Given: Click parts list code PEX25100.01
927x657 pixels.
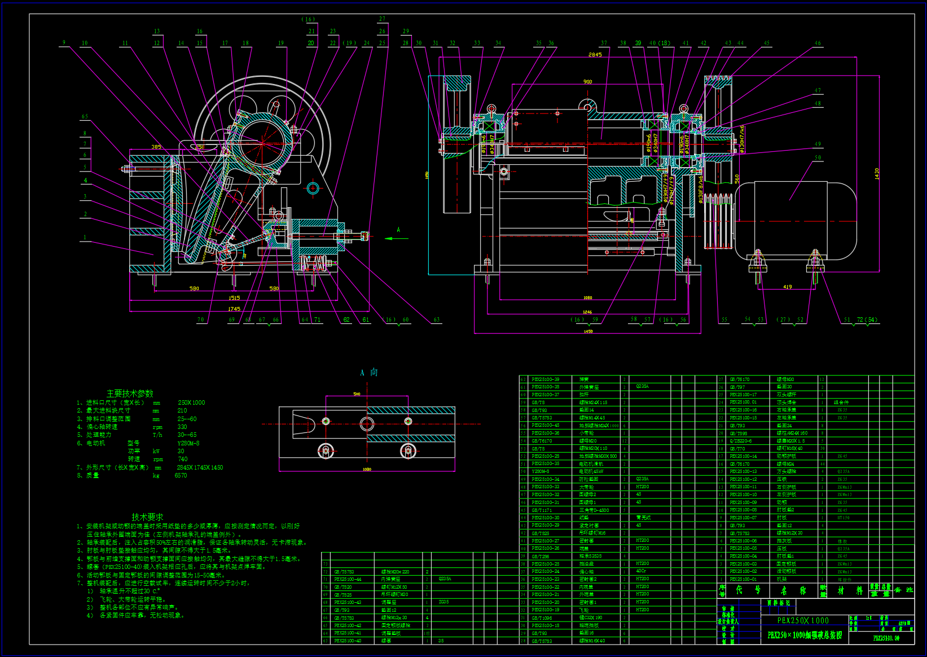Looking at the screenshot, I should pos(743,402).
